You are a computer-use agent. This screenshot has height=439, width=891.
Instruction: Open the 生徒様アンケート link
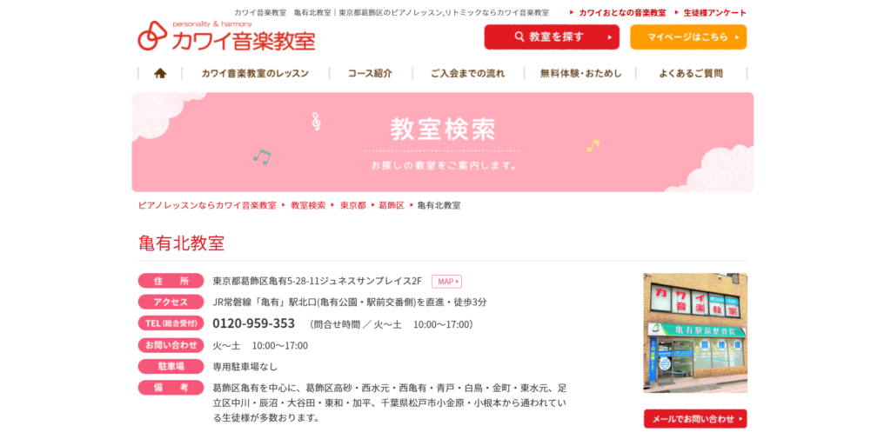(x=711, y=12)
